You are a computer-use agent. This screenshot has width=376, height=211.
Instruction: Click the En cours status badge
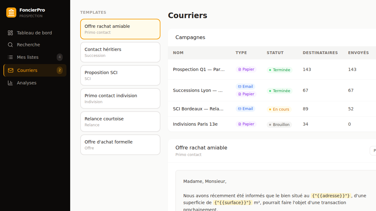point(279,109)
